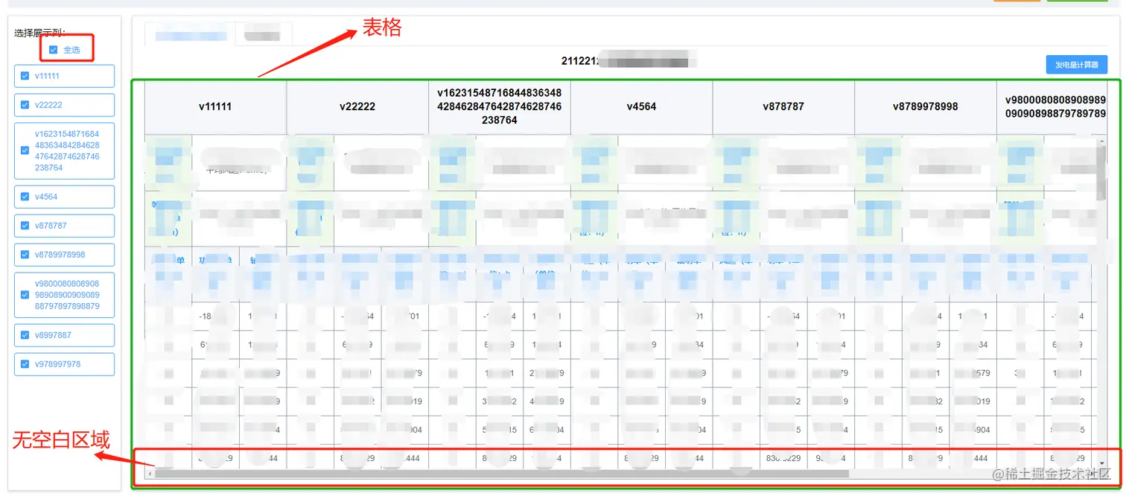Click the v4564 table column header
This screenshot has height=496, width=1126.
click(641, 106)
